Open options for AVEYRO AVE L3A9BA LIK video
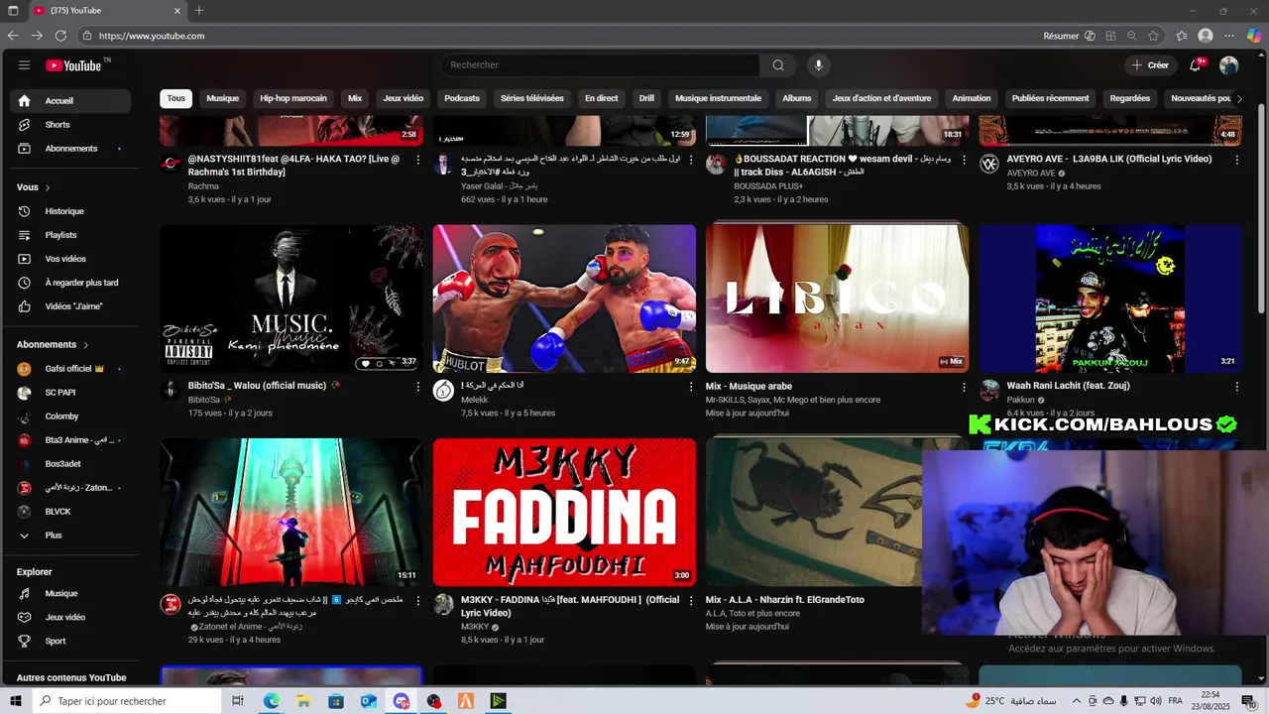 1237,160
